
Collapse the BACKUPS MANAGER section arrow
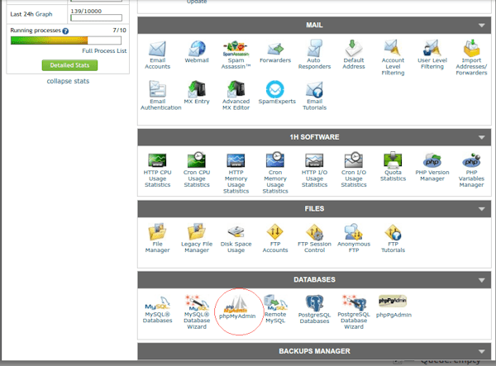[481, 351]
